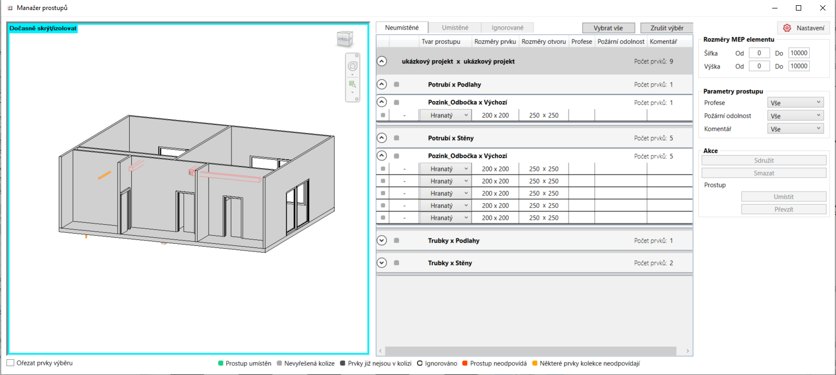Image resolution: width=836 pixels, height=375 pixels.
Task: Open the Hranatý shape dropdown under Potrubí x Podlahy
Action: (x=445, y=116)
